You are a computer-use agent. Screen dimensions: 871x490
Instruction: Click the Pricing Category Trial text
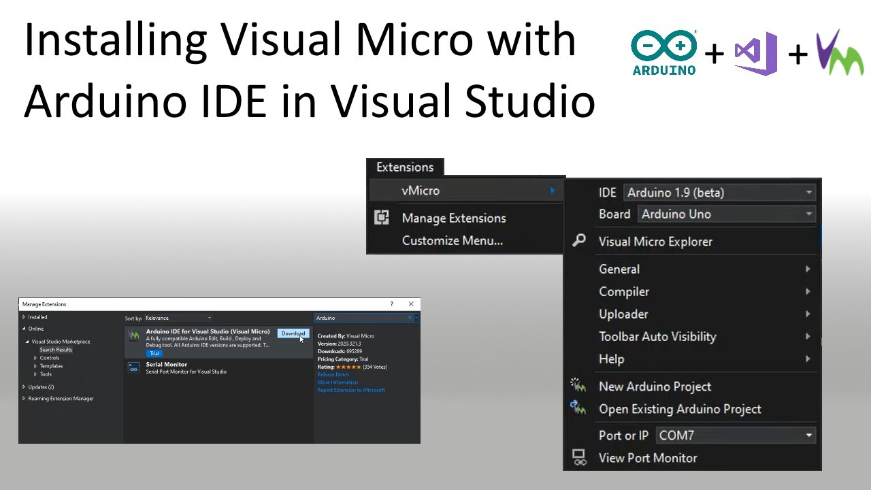[343, 359]
